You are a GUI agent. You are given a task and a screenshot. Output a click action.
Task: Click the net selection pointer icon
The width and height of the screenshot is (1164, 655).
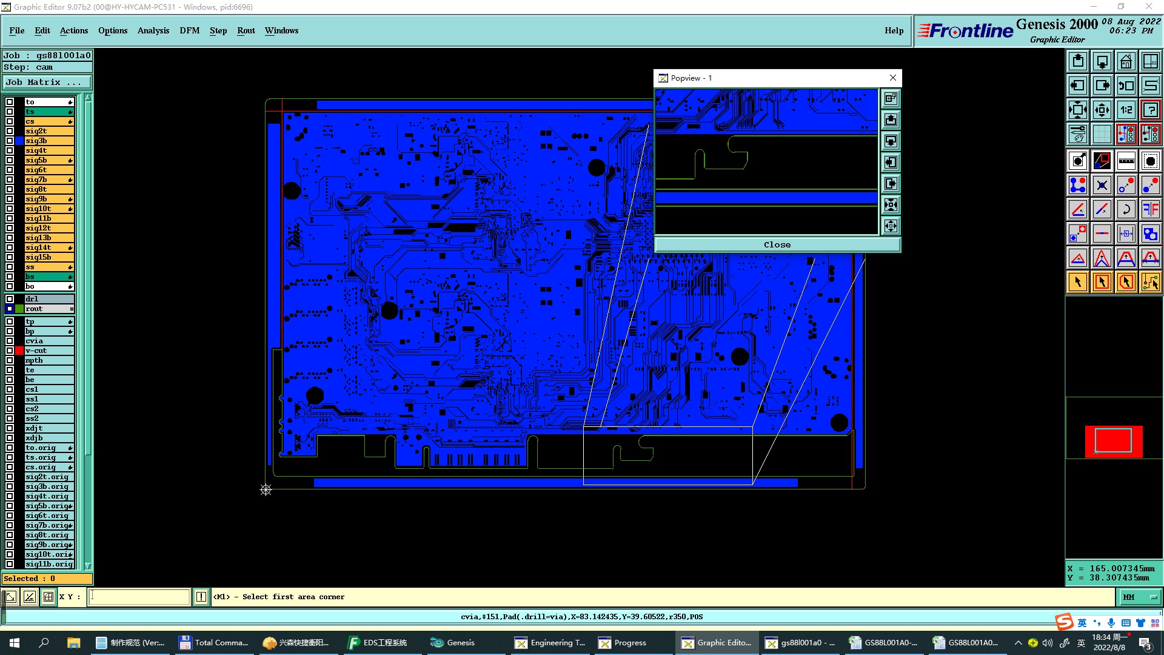1150,282
